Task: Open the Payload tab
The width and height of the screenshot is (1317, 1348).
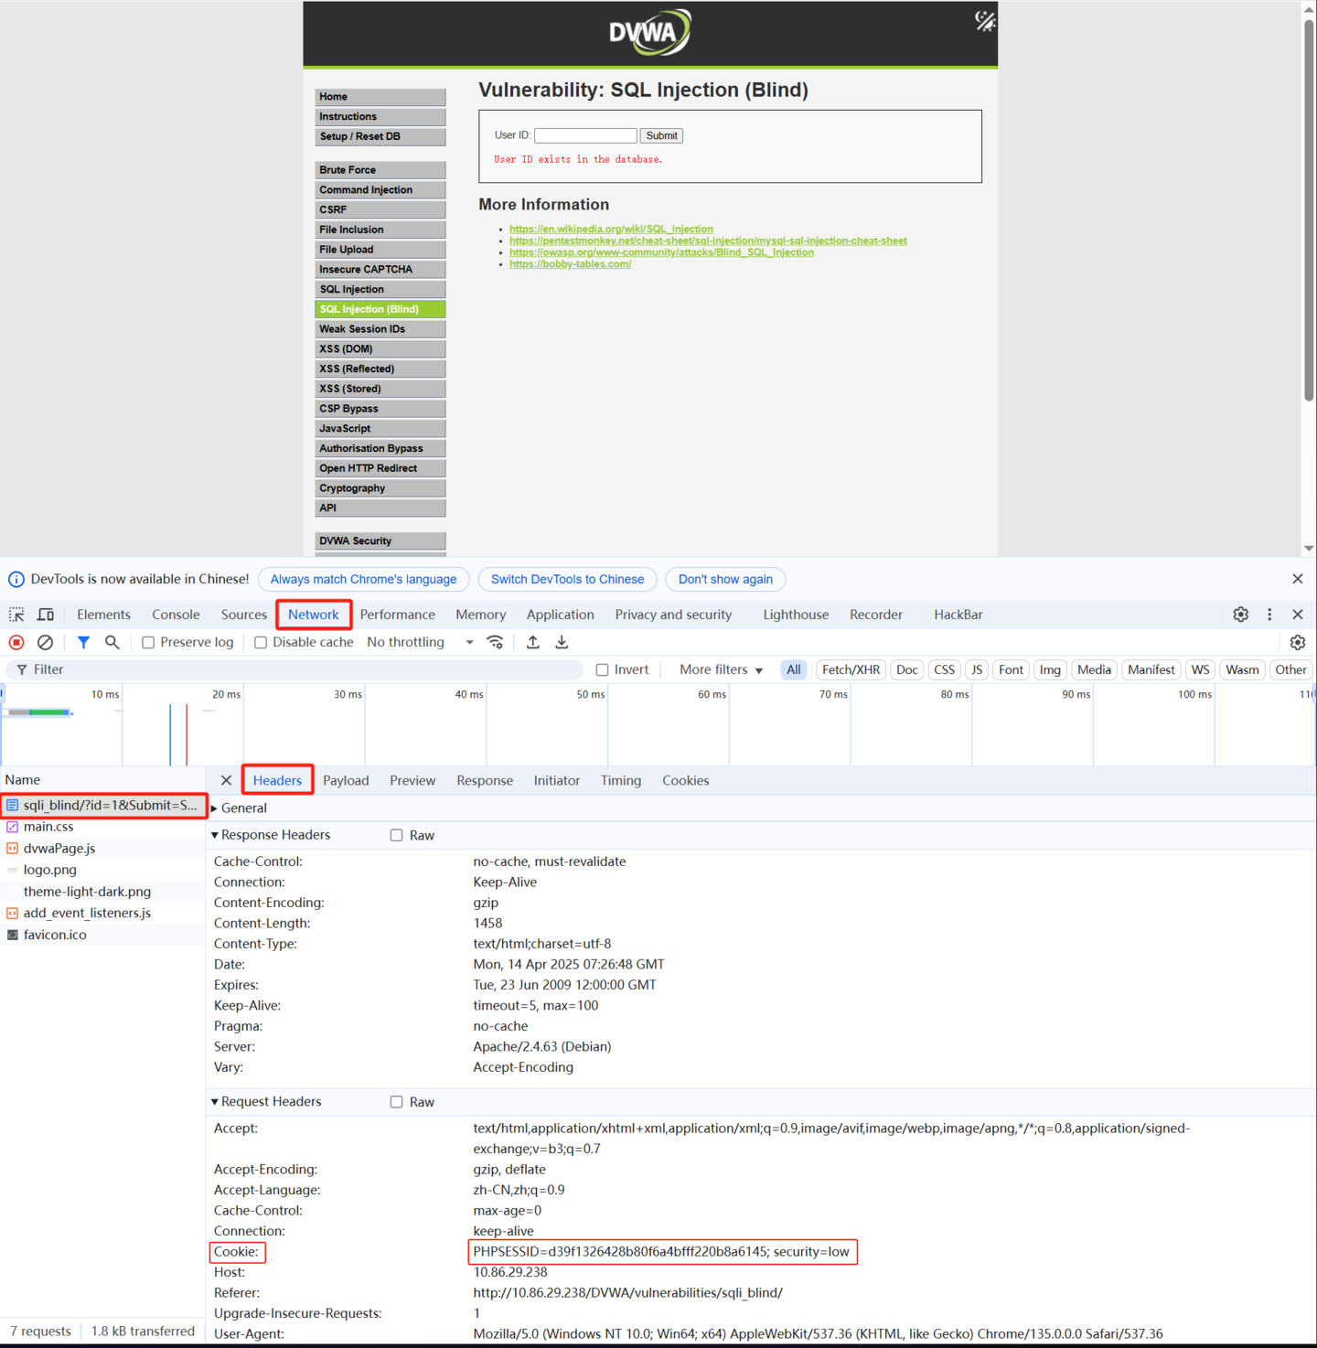Action: point(346,780)
